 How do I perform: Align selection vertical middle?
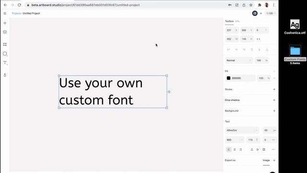point(260,50)
